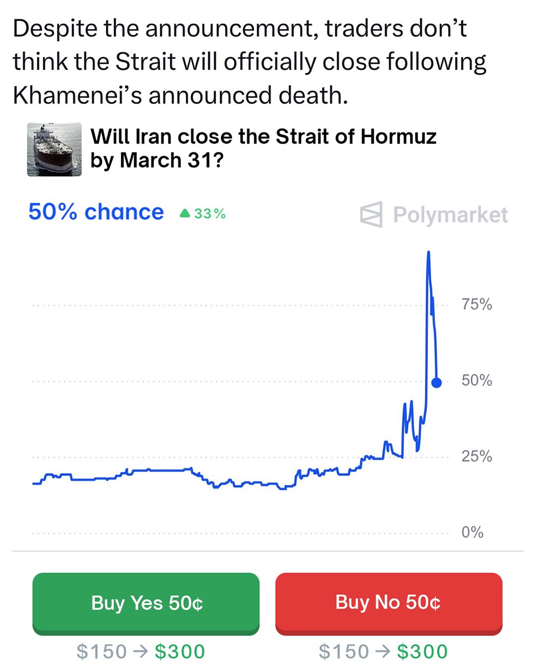Screen dimensions: 535x668
Task: Open the Strait of Hormuz market title
Action: (x=263, y=148)
